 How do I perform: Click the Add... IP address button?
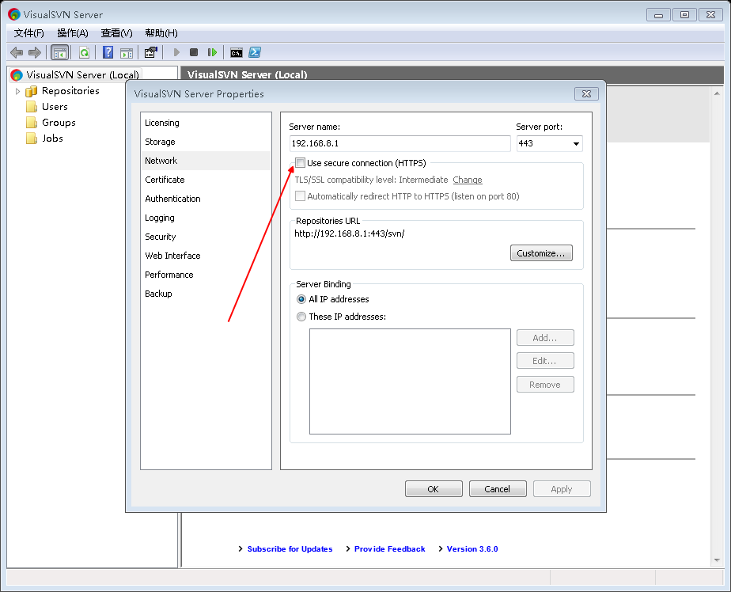coord(545,338)
